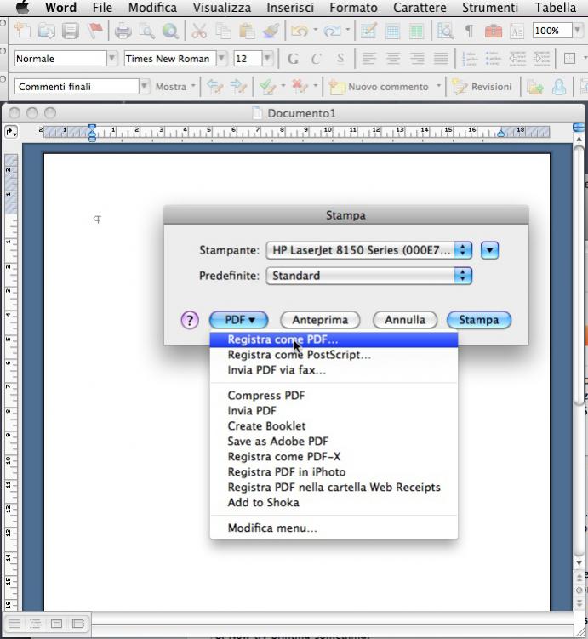Viewport: 588px width, 639px height.
Task: Open the File menu
Action: pyautogui.click(x=102, y=8)
